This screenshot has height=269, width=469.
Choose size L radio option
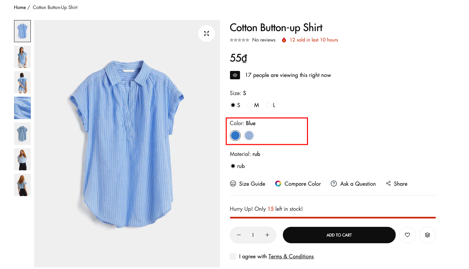(269, 105)
